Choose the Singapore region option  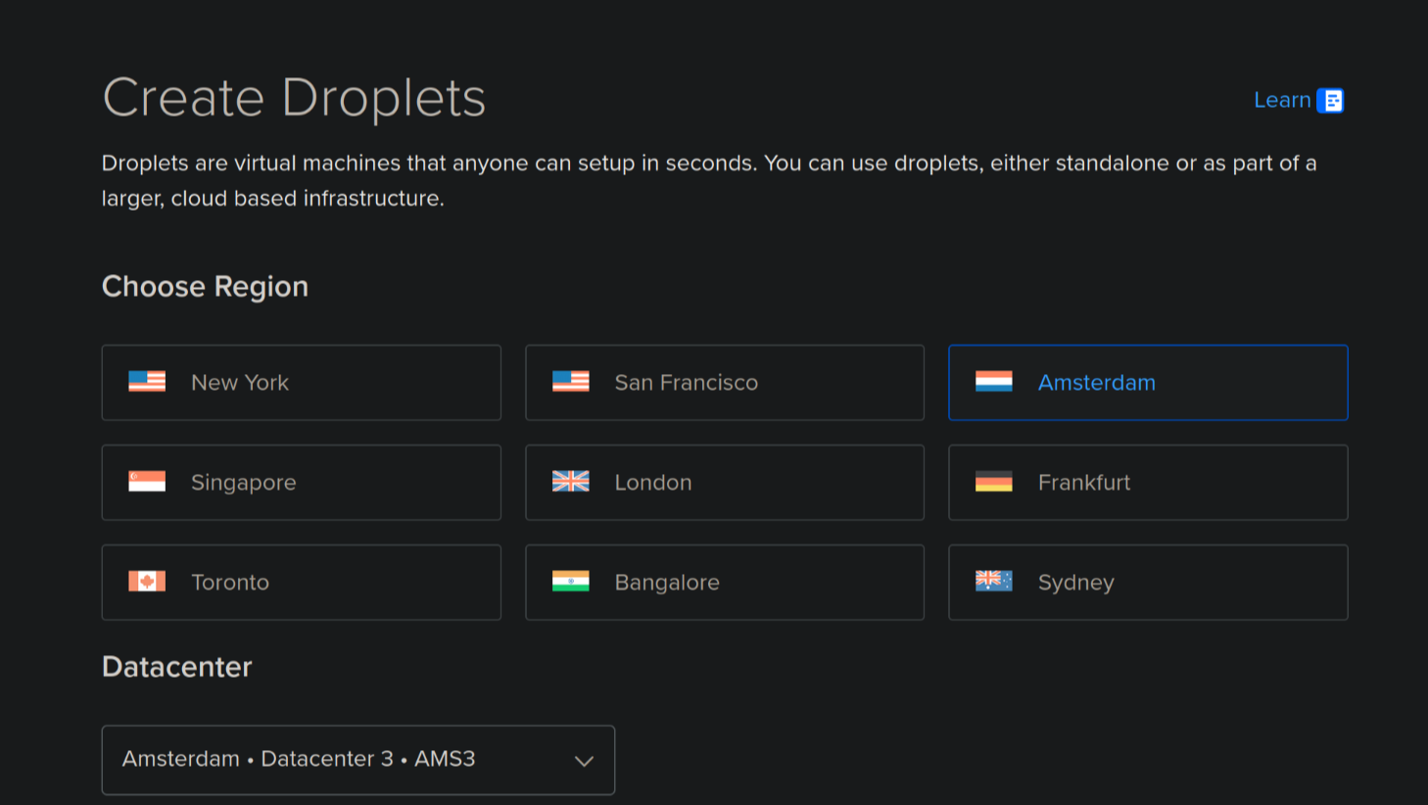[302, 483]
